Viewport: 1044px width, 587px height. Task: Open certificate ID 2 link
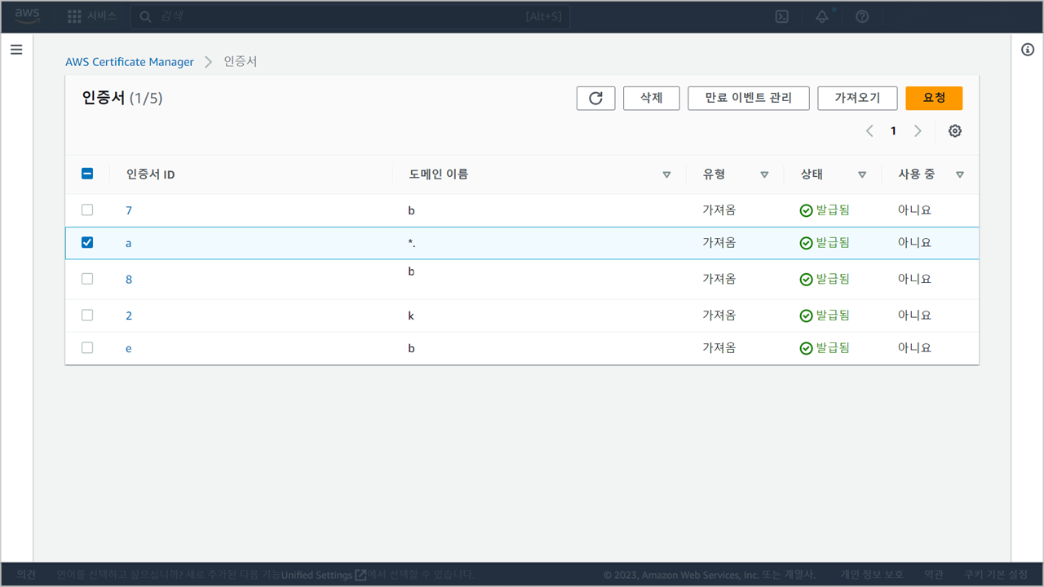129,316
